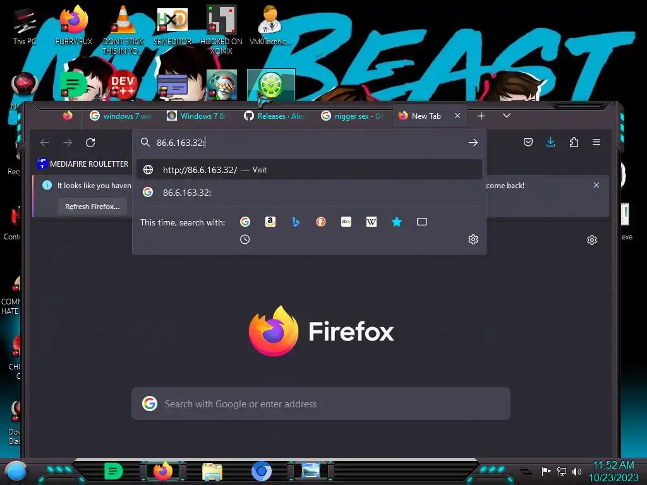This screenshot has width=647, height=485.
Task: Expand the list all tabs chevron
Action: pyautogui.click(x=507, y=116)
